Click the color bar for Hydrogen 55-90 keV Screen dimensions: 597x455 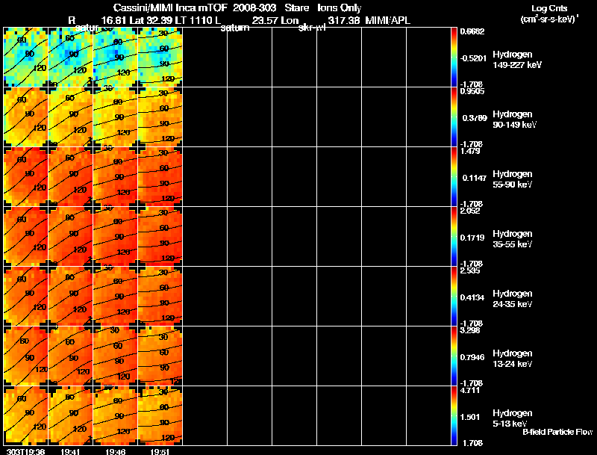click(x=454, y=176)
